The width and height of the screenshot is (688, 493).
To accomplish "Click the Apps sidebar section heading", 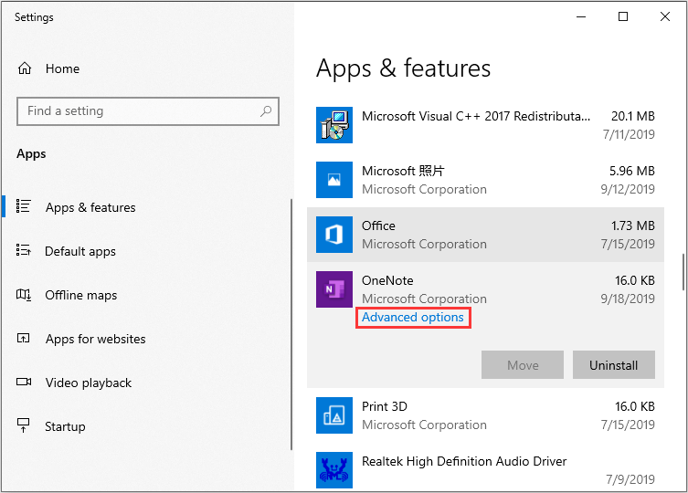I will click(x=31, y=154).
